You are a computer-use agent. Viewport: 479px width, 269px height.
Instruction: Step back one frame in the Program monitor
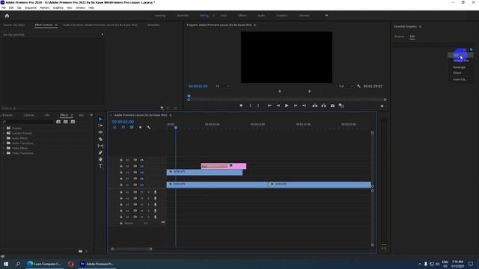tap(278, 105)
